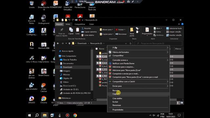Open recent locations dropdown arrow
The width and height of the screenshot is (210, 118).
66,43
